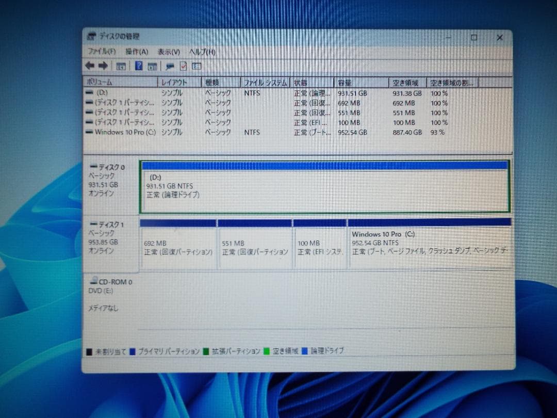This screenshot has width=557, height=418.
Task: Click the Forward navigation arrow
Action: tap(103, 66)
